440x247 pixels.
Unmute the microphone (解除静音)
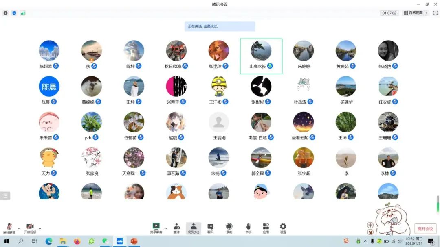pyautogui.click(x=9, y=227)
